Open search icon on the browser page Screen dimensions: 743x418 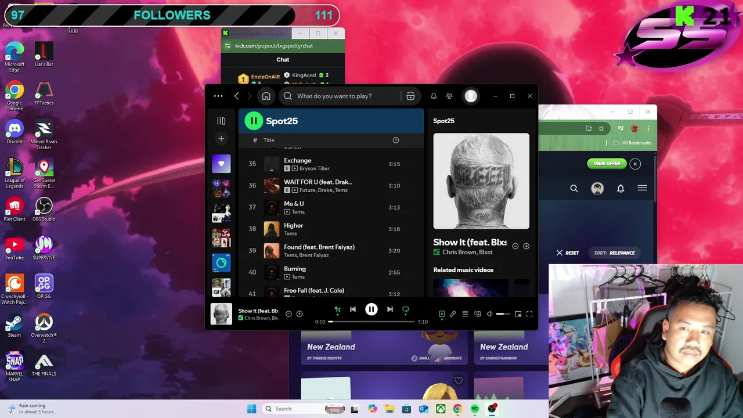click(x=574, y=188)
